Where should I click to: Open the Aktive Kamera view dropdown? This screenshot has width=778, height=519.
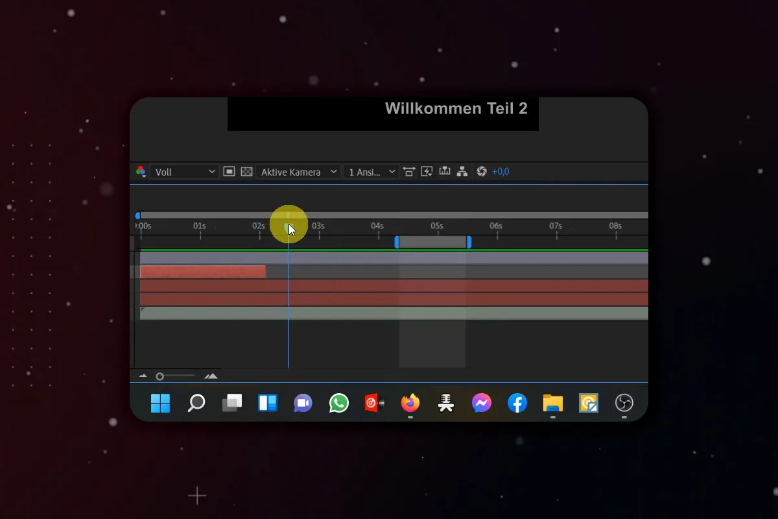(298, 172)
